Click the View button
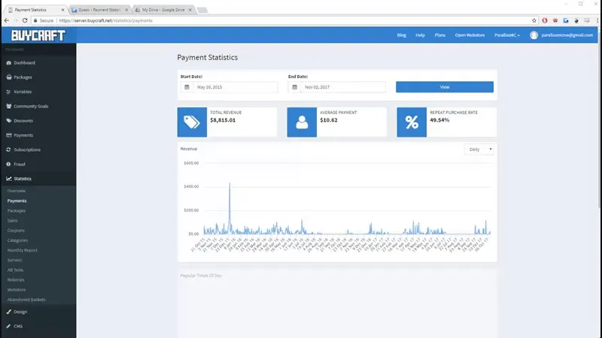602x338 pixels. 445,87
